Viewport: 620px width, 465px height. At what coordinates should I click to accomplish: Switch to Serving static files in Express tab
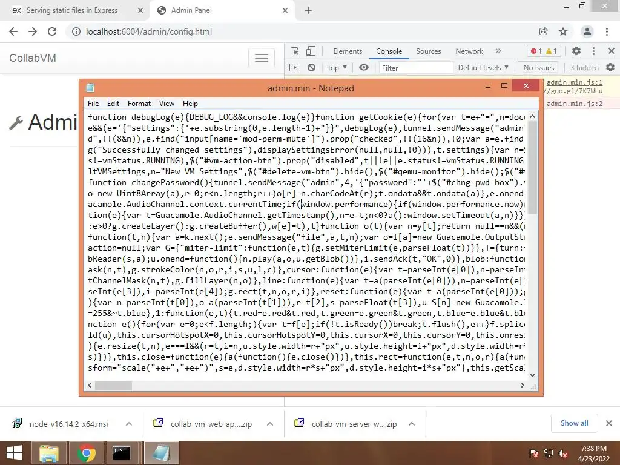(72, 10)
